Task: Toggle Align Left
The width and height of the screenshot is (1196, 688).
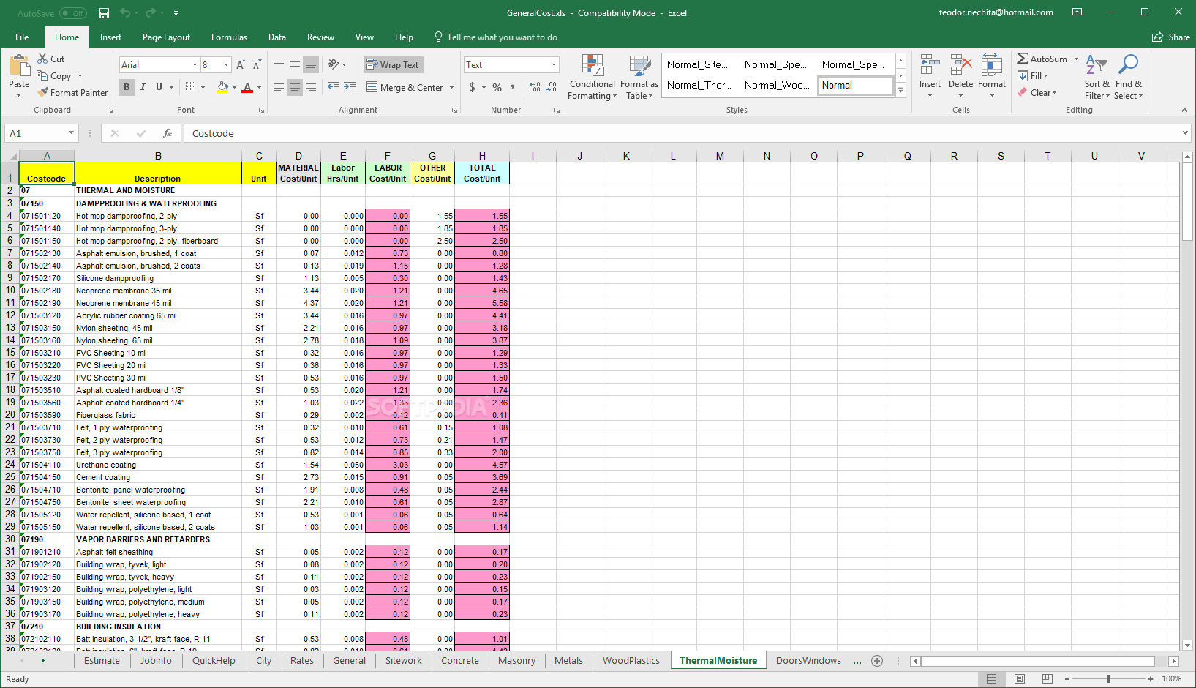Action: 279,87
